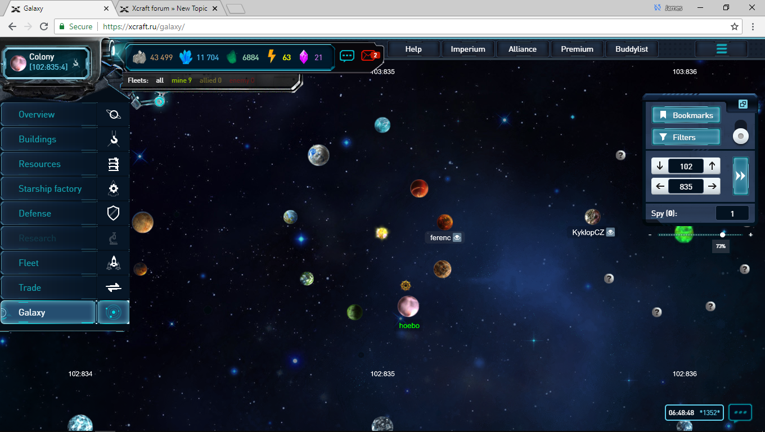Click the Defense shield icon

114,213
